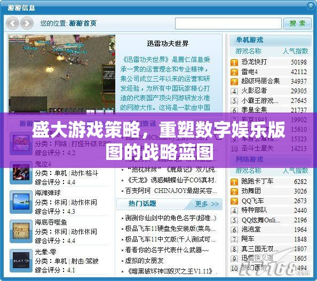Click the rank 5 badge beside QQ炫舞
The width and height of the screenshot is (317, 281).
234,220
